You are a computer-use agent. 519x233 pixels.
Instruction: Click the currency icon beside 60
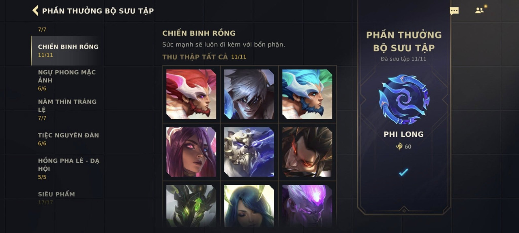pos(399,146)
